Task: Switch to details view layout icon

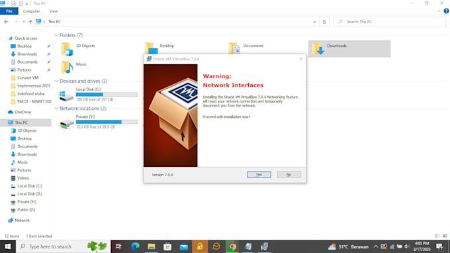Action: pyautogui.click(x=437, y=236)
